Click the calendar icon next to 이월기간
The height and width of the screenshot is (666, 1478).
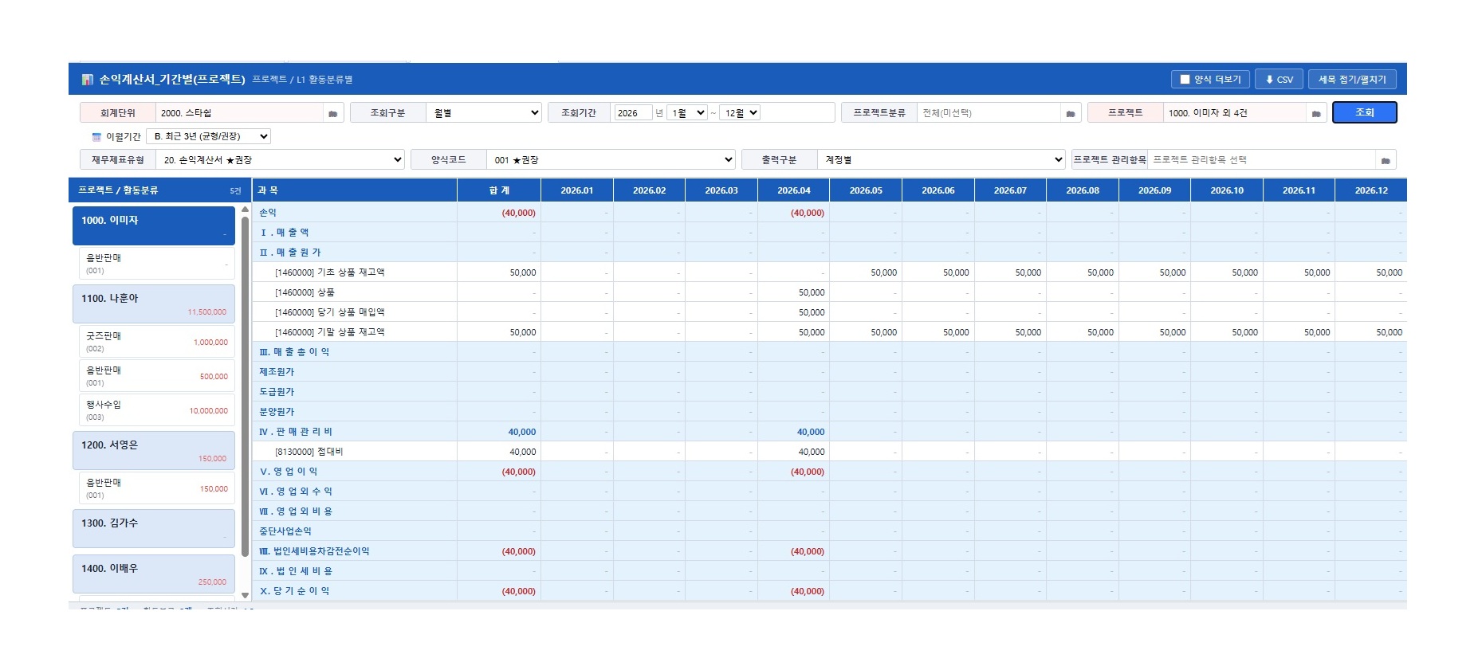(x=96, y=137)
